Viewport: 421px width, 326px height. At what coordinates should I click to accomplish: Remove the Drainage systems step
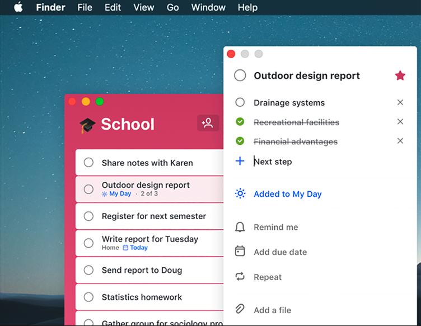400,102
